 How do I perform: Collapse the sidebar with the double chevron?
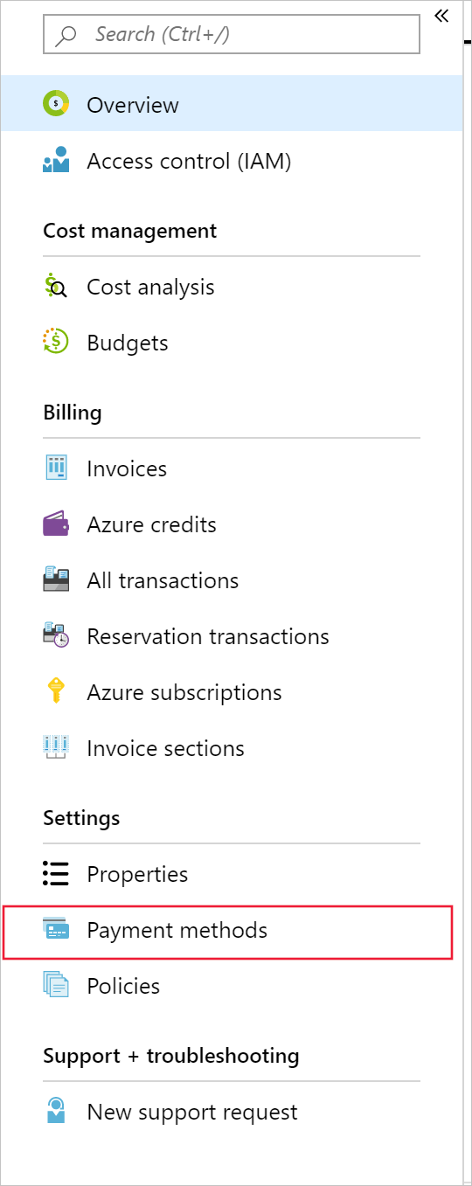click(441, 15)
